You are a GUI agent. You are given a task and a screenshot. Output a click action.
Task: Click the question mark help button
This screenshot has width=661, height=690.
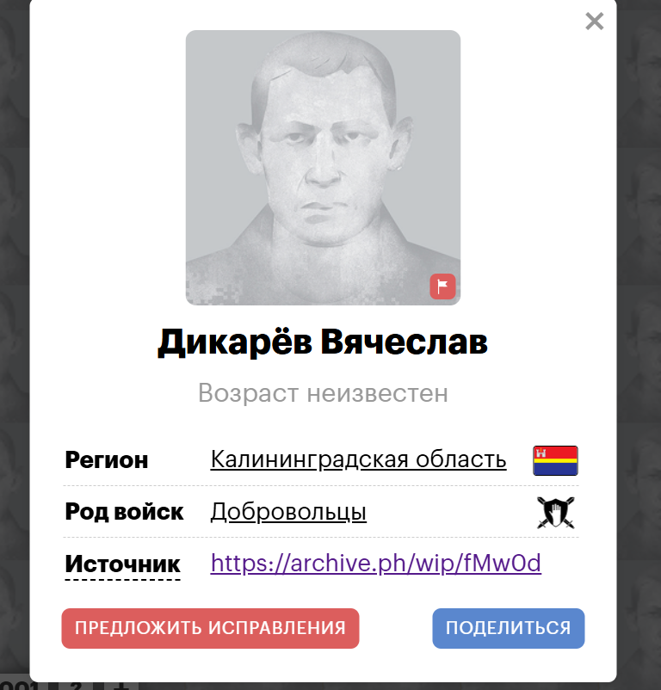76,686
